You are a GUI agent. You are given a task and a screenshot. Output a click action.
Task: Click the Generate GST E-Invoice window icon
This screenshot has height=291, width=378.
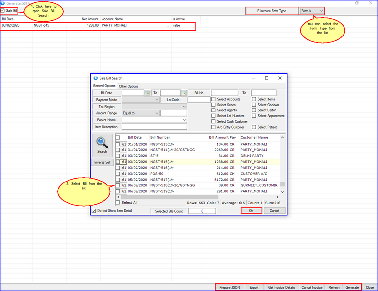pyautogui.click(x=3, y=3)
